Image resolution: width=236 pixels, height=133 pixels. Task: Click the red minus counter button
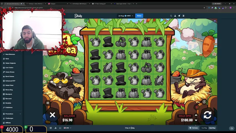pos(2,127)
